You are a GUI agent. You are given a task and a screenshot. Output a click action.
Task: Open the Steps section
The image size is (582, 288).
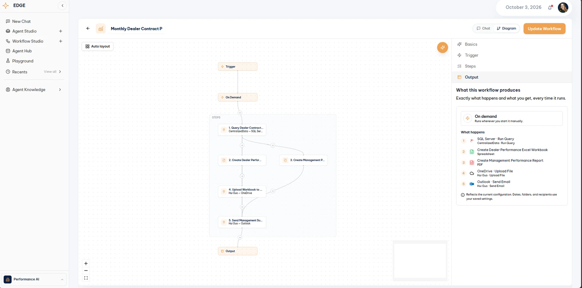click(511, 66)
